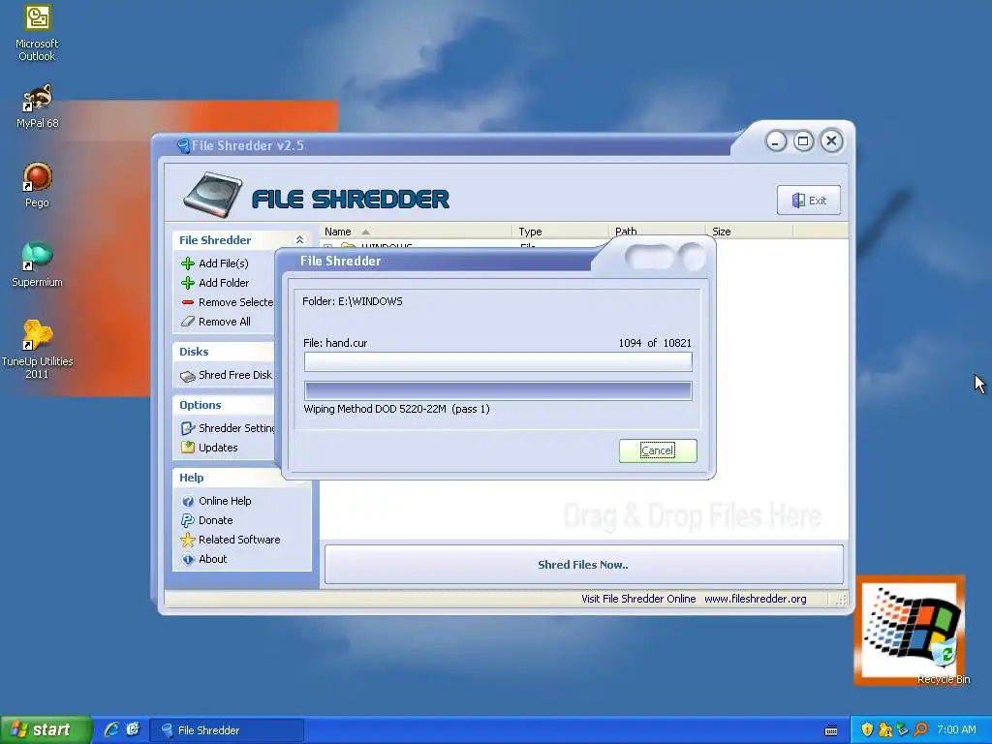Viewport: 992px width, 744px height.
Task: Click Shred Files Now button
Action: pyautogui.click(x=583, y=565)
